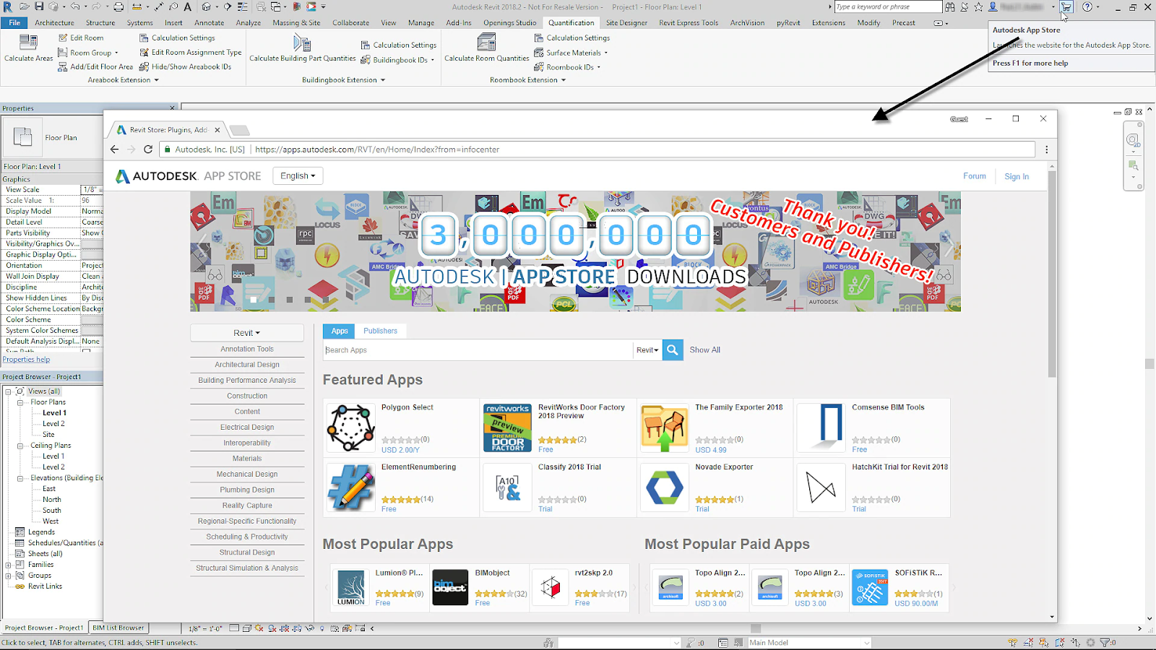Click the keyword search box in Revit
The image size is (1156, 650).
point(888,6)
